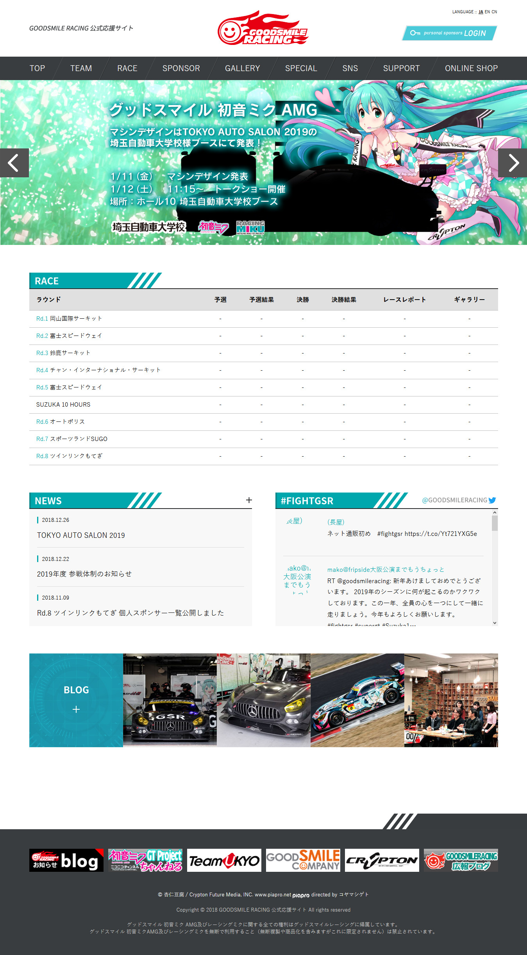Image resolution: width=527 pixels, height=955 pixels.
Task: Open blog photo of GSR car front
Action: click(170, 700)
